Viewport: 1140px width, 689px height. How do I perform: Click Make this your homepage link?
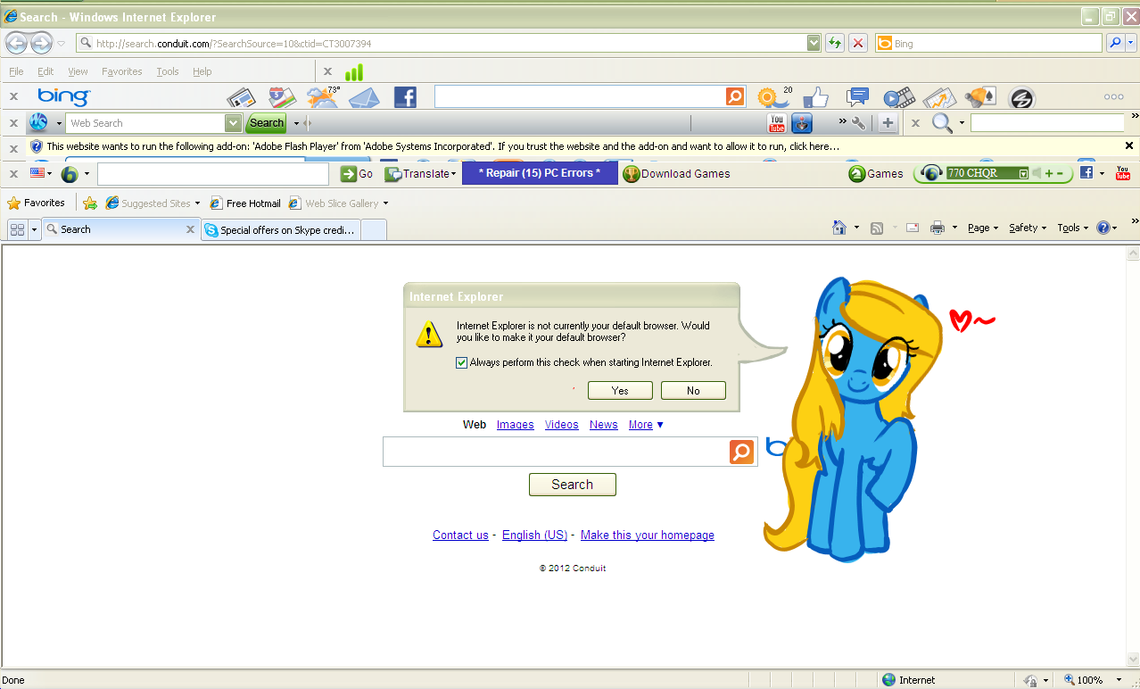click(648, 535)
